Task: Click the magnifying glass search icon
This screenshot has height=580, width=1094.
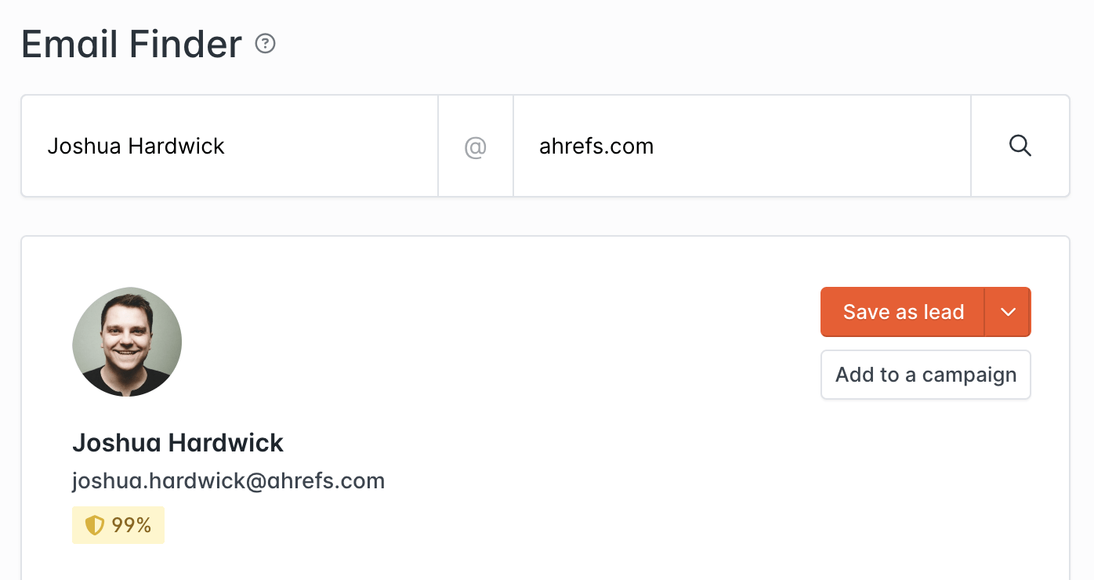Action: 1020,146
